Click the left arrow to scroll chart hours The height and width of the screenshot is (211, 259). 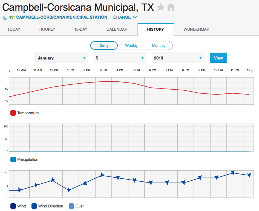click(x=10, y=71)
